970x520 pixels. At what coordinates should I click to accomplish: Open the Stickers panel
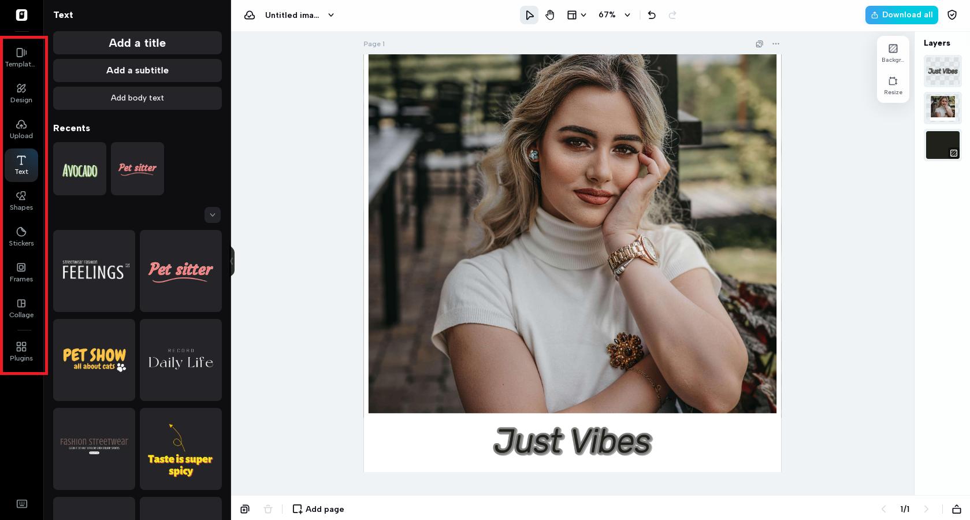tap(21, 236)
